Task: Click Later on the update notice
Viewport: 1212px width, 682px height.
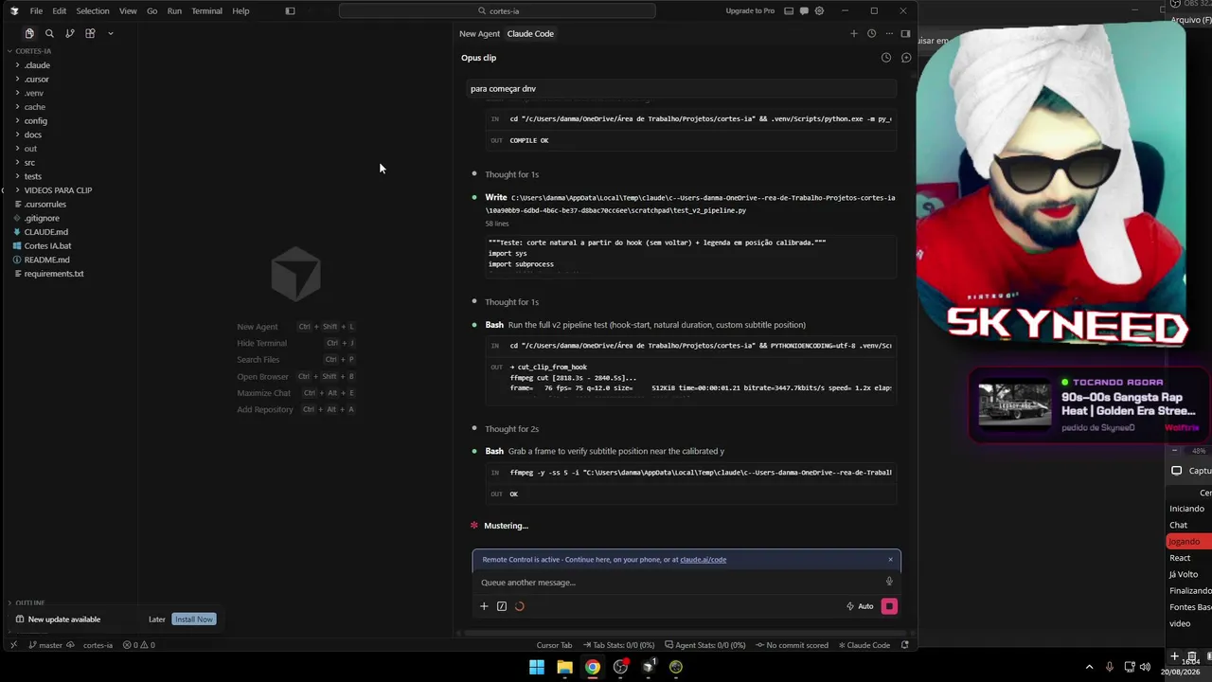Action: click(x=157, y=619)
